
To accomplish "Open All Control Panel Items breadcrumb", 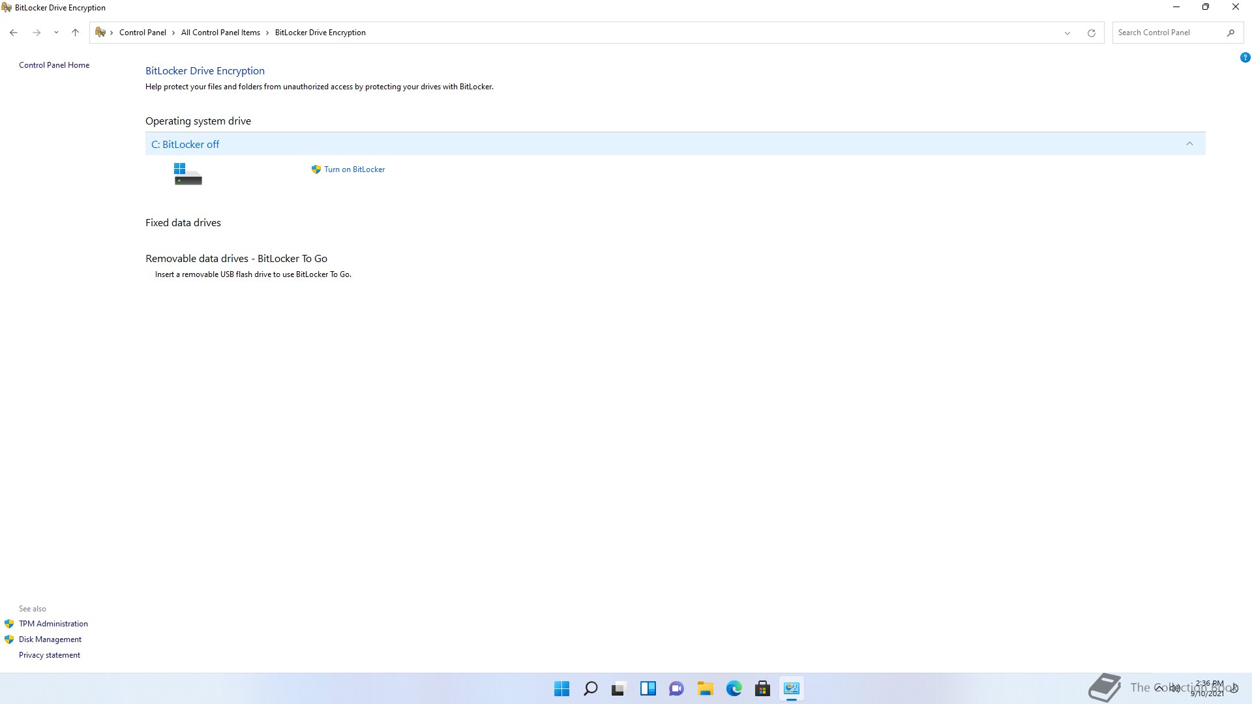I will [220, 33].
